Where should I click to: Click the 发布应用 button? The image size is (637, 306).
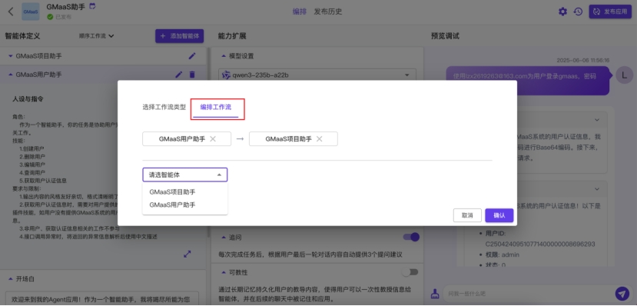click(610, 12)
